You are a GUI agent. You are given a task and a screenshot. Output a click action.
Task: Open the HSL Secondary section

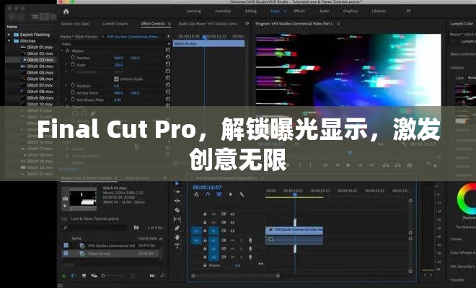coord(462,266)
